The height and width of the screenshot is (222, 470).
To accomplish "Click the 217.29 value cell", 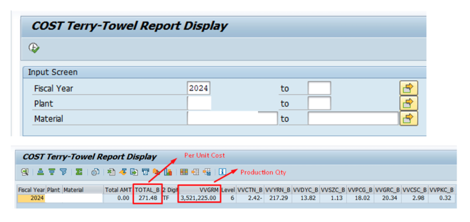I will [278, 198].
